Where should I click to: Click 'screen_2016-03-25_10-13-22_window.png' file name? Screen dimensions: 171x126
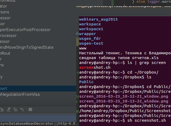click(x=124, y=101)
